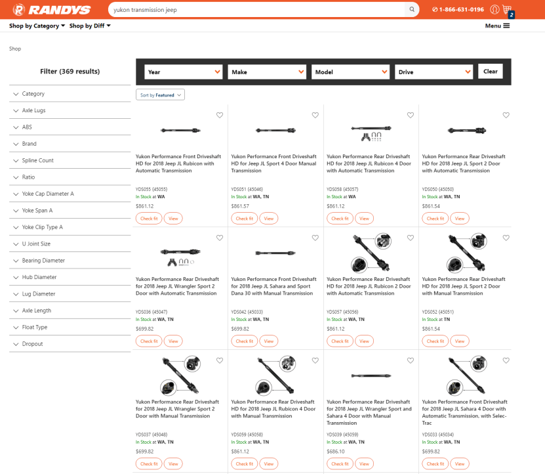The height and width of the screenshot is (474, 545).
Task: Favorite the YDS052 driveshaft heart icon
Action: coord(506,238)
